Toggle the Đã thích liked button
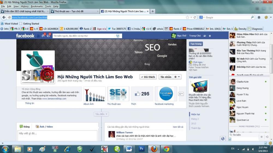Screen dimensions: 273x153 coord(148,77)
